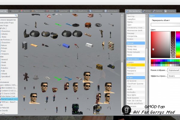The width and height of the screenshot is (180, 120).
Task: Select the Позер лица tool
Action: 136,49
